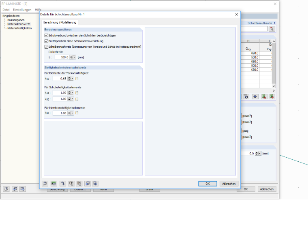Open arrow menu beside k55 field
The width and height of the screenshot is (308, 231).
(x=72, y=99)
